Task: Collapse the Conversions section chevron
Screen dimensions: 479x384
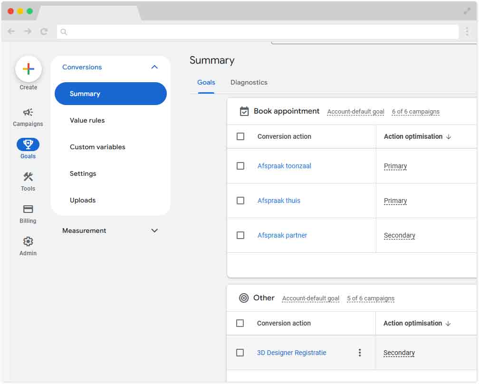Action: tap(154, 67)
